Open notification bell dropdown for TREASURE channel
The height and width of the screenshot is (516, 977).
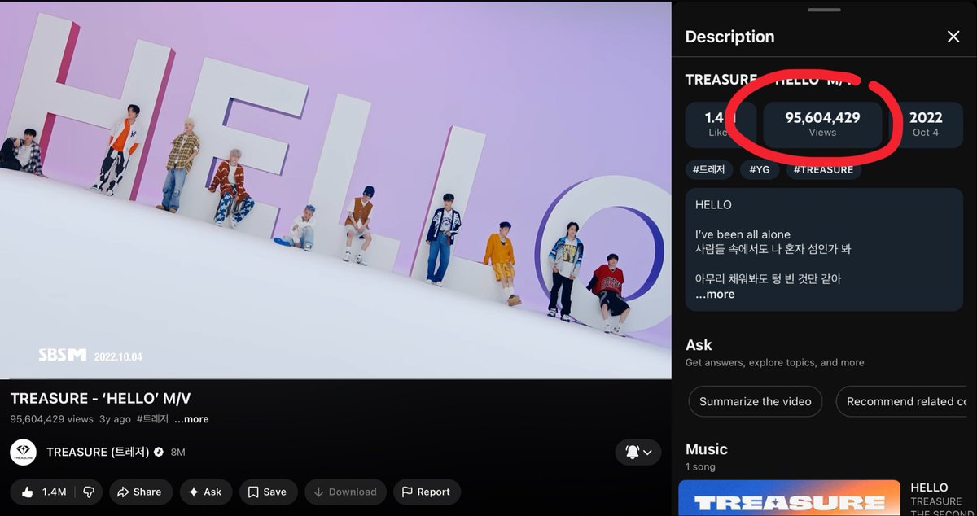point(638,452)
